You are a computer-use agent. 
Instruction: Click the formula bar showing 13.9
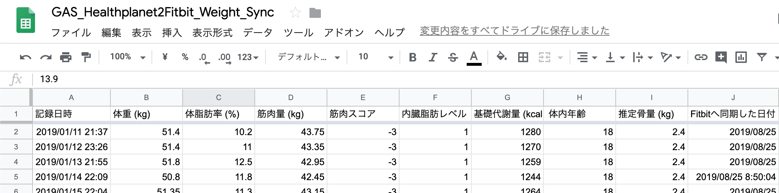pos(404,79)
